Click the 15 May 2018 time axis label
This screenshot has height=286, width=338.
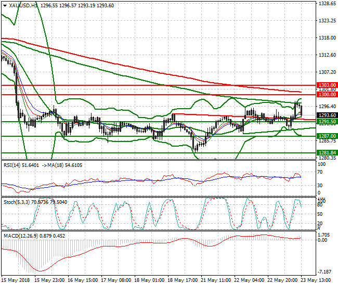tap(15, 280)
